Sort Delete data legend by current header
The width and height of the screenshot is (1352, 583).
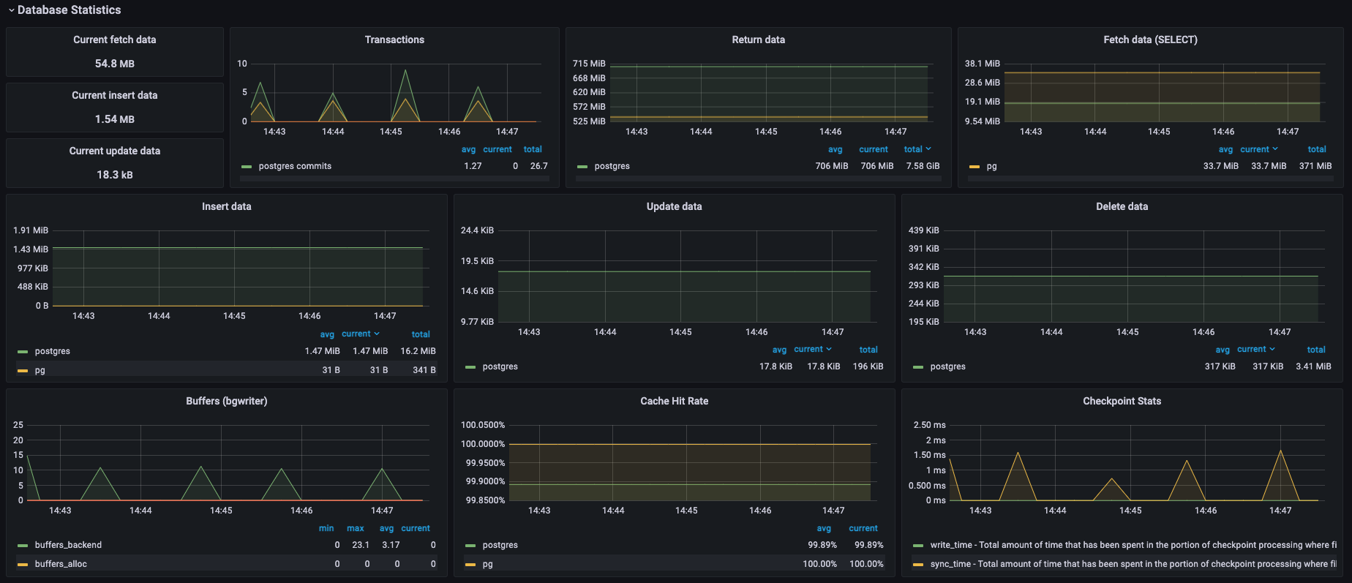point(1256,350)
